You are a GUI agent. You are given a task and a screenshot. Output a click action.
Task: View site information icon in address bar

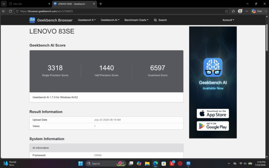point(17,11)
